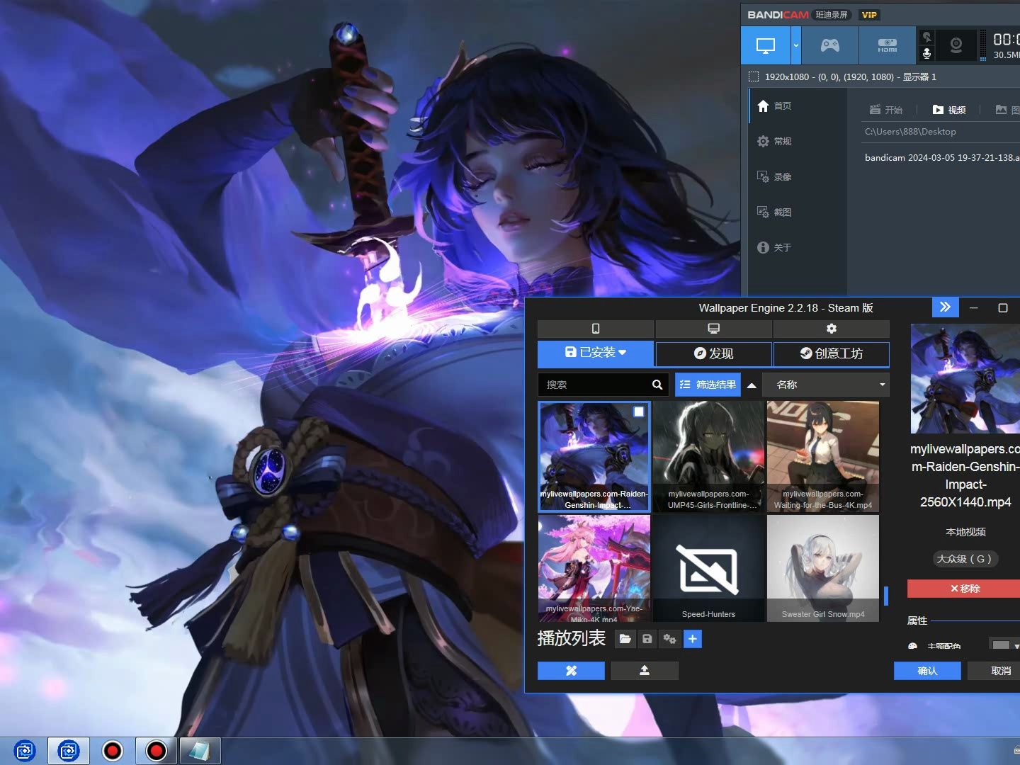Open the 已安装 installed tab dropdown
Screen dimensions: 1020x765
tap(596, 353)
